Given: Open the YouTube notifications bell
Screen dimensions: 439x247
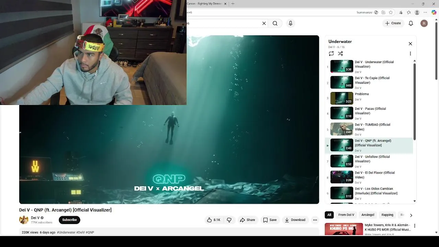Looking at the screenshot, I should 411,23.
